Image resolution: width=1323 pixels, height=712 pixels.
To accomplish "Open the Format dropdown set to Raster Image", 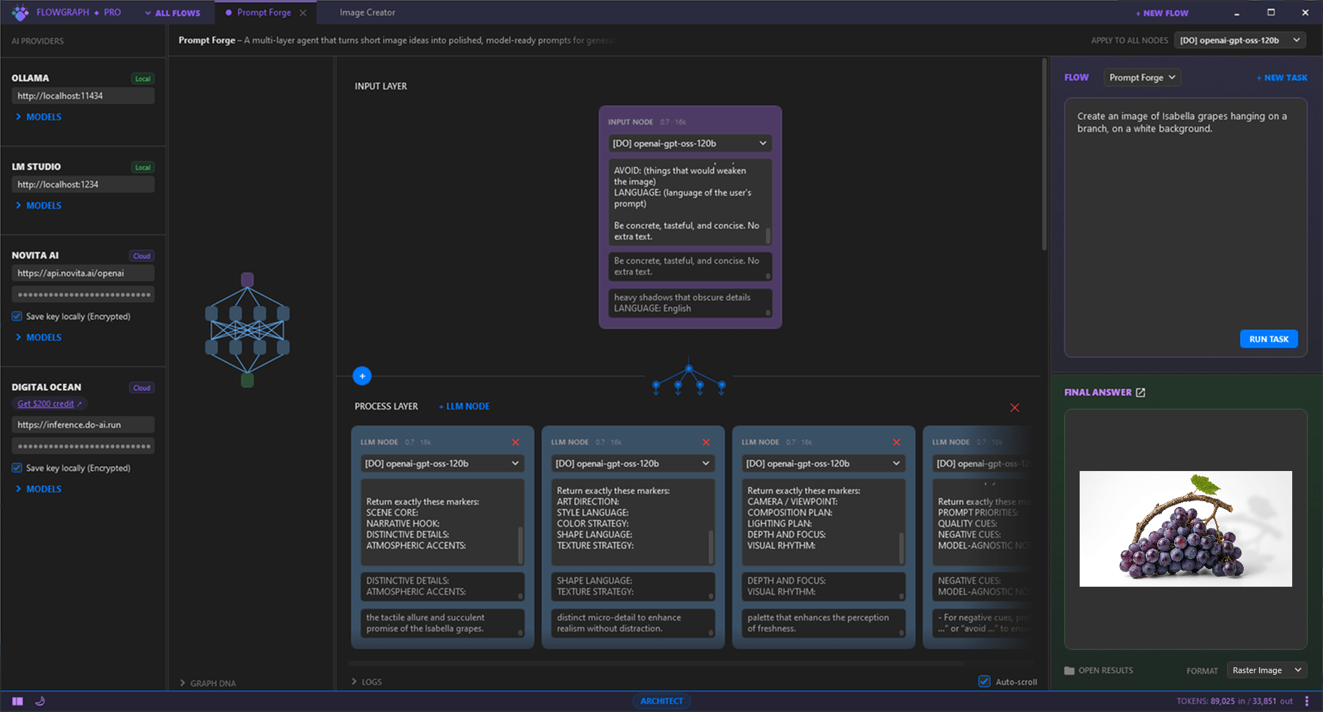I will tap(1267, 670).
